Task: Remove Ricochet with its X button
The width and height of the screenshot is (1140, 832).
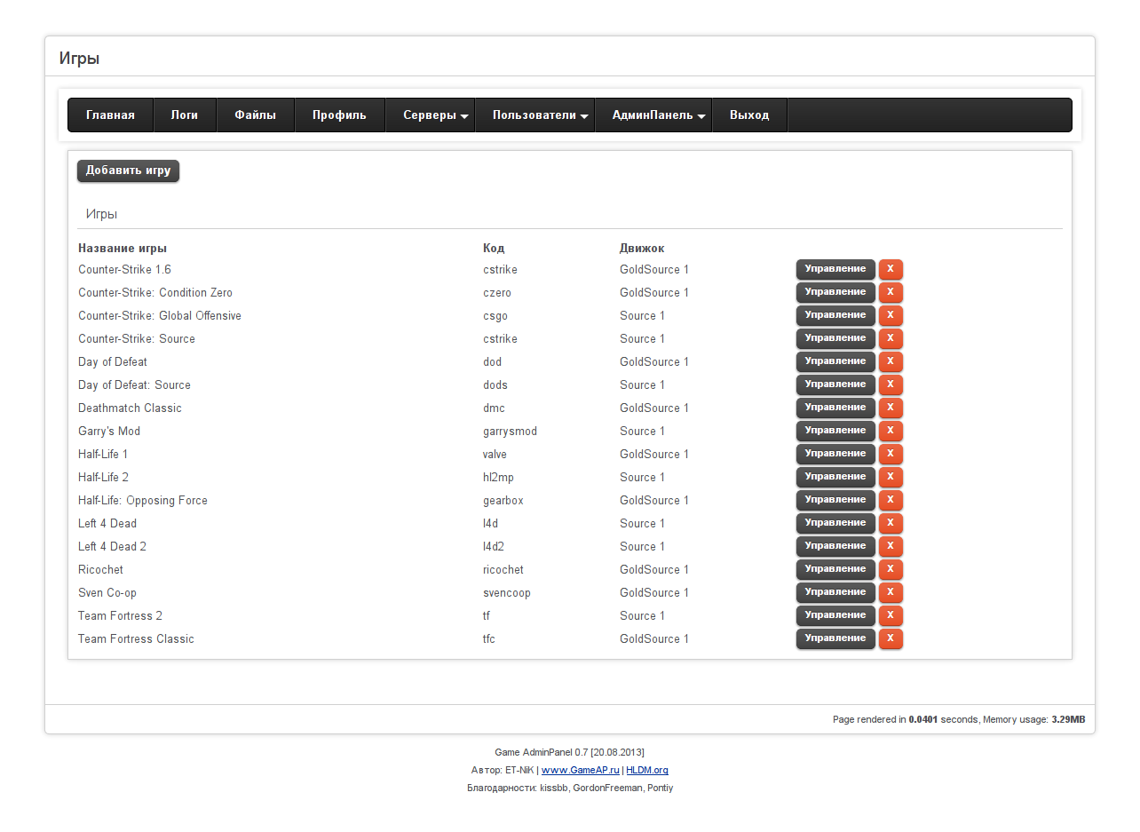Action: pos(891,569)
